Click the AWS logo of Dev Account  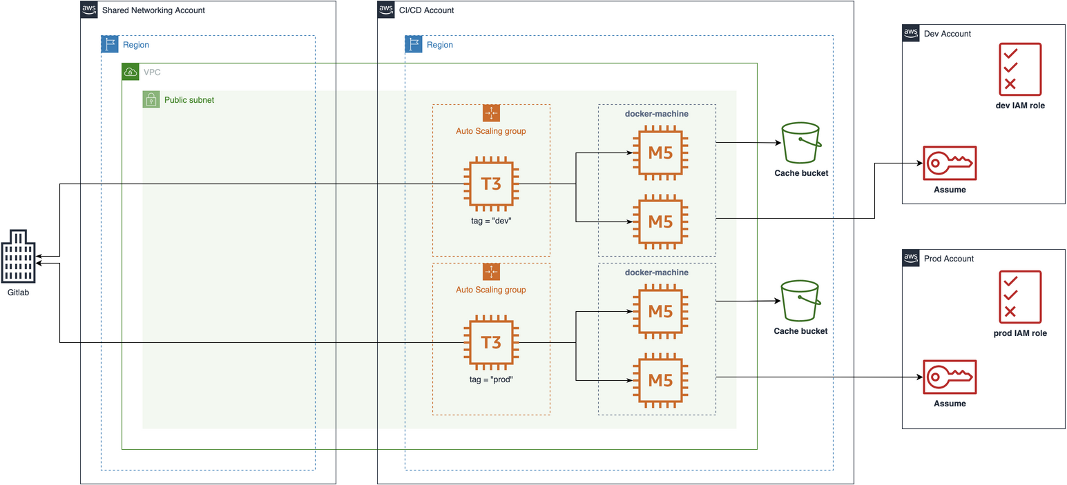click(911, 33)
